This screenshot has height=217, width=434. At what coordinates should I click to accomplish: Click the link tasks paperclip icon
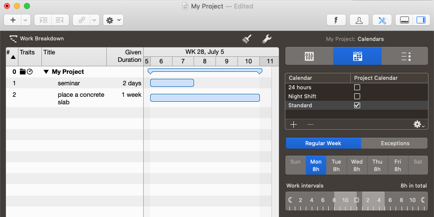tap(81, 20)
